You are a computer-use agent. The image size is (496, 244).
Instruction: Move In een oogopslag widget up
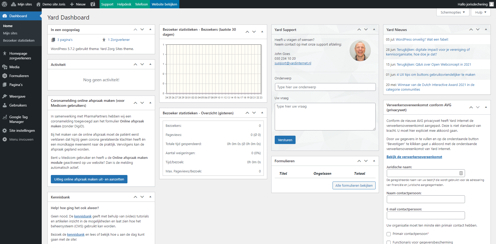pyautogui.click(x=135, y=29)
